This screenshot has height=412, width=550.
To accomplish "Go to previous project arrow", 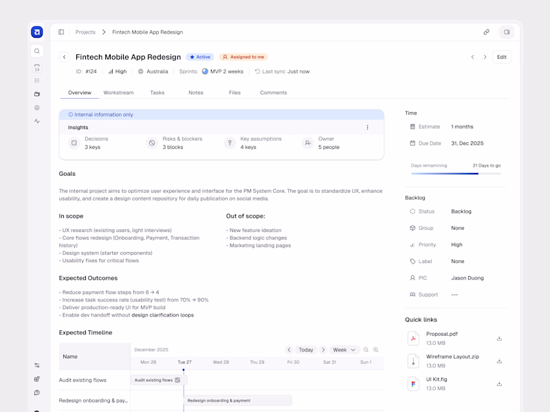I will 472,57.
